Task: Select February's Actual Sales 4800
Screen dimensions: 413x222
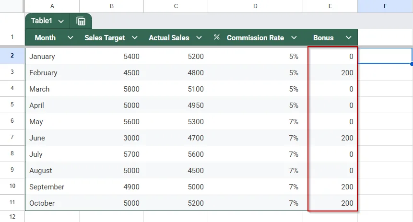Action: click(176, 72)
